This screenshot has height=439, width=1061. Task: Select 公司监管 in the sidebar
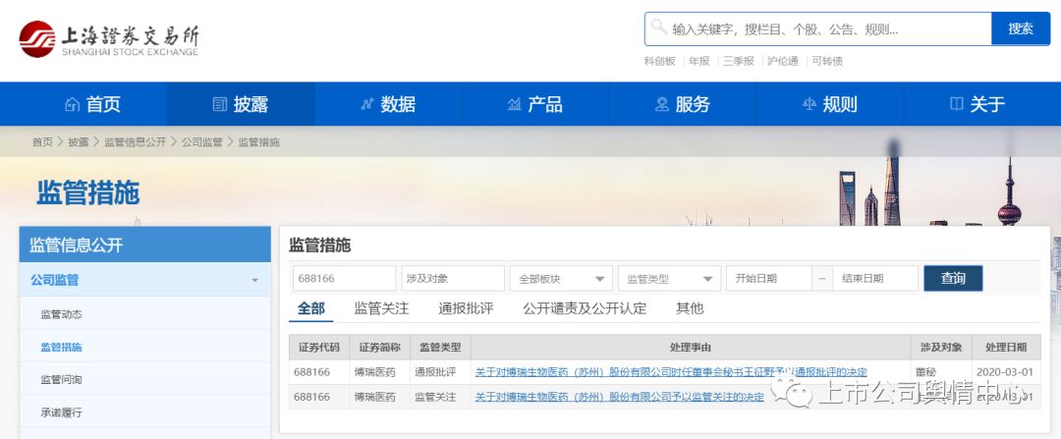click(x=55, y=279)
